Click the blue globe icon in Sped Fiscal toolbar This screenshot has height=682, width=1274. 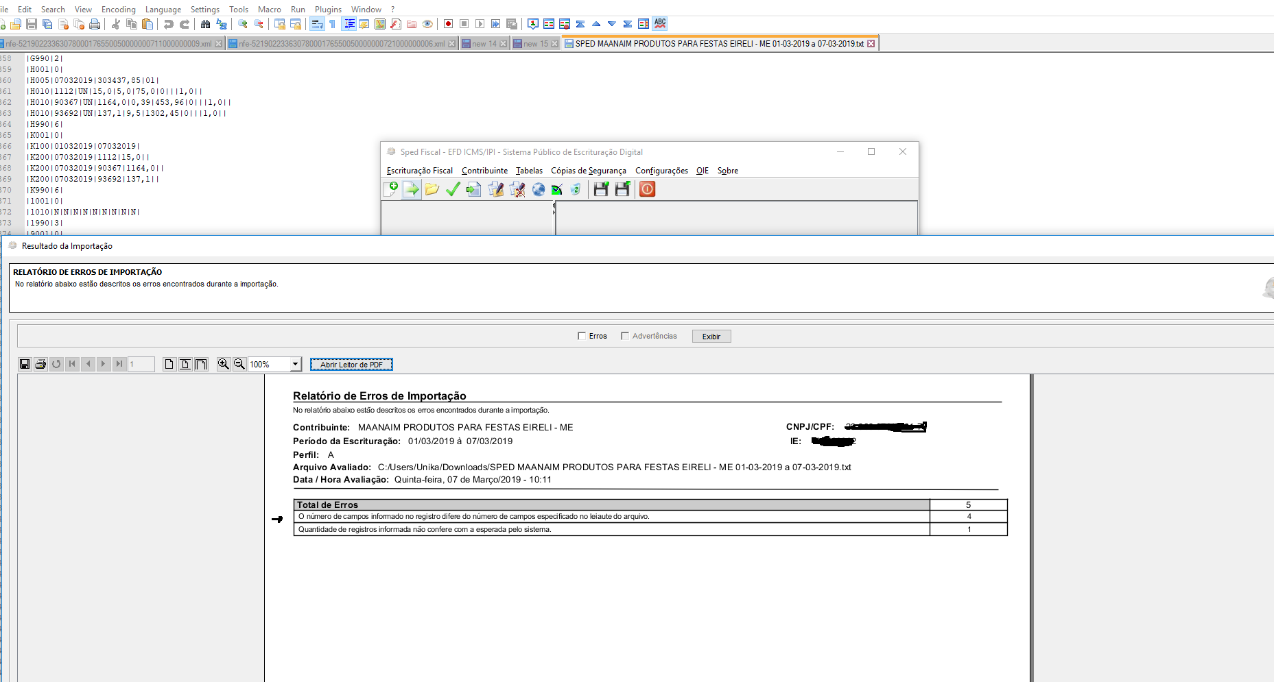coord(539,189)
